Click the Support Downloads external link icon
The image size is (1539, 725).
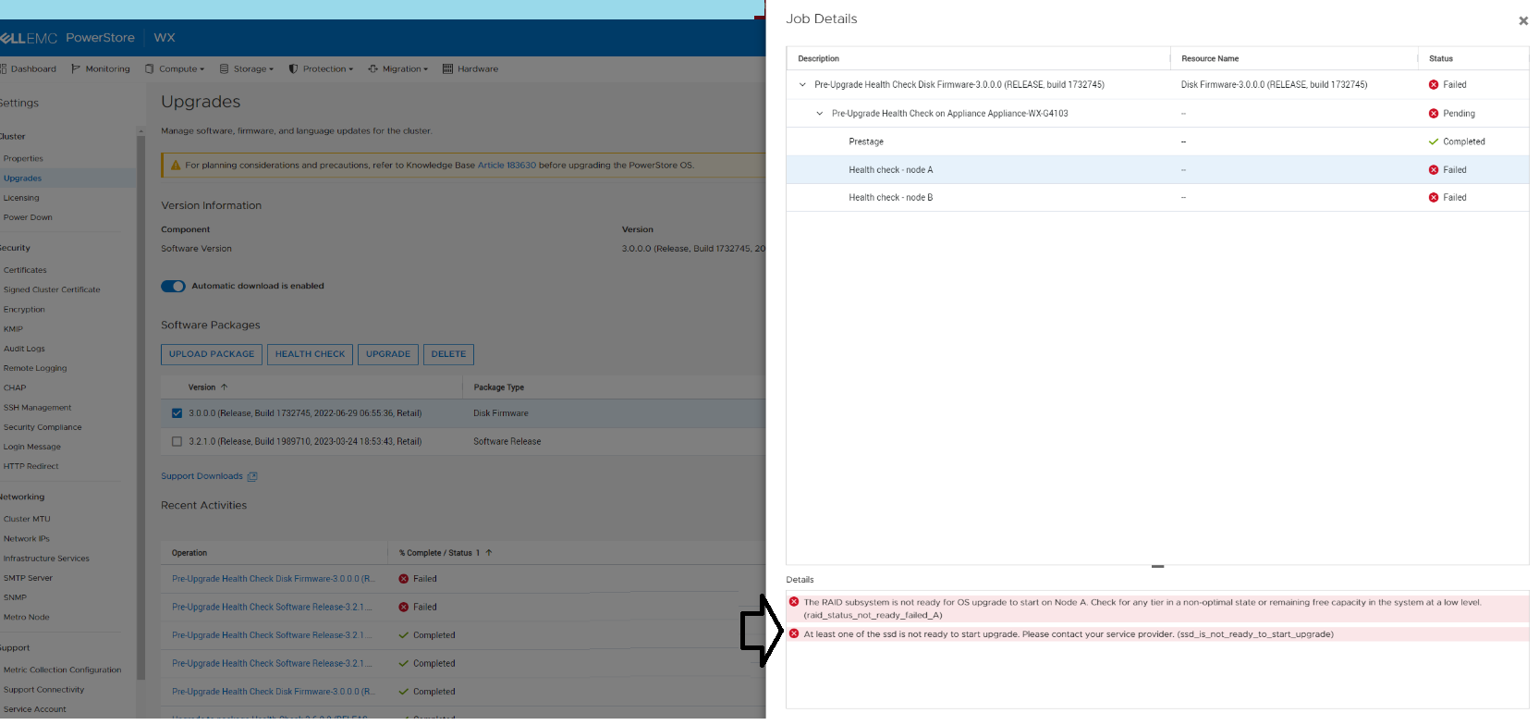(x=252, y=477)
